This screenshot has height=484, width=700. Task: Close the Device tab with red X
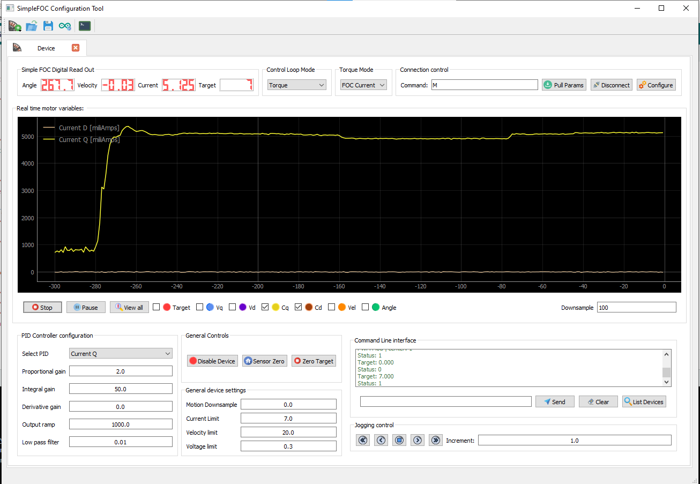pos(76,48)
